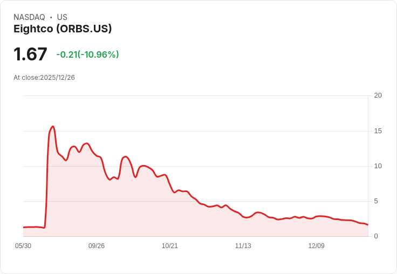The width and height of the screenshot is (397, 274).
Task: Click the US market label
Action: click(62, 17)
